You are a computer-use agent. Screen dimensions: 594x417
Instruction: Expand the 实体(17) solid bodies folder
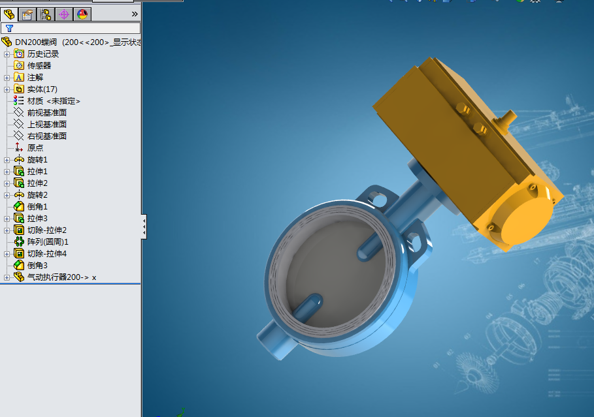pos(7,89)
